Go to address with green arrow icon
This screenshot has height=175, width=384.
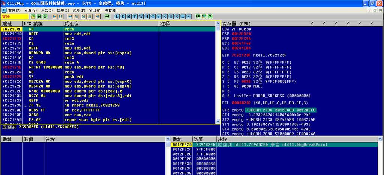(x=107, y=16)
